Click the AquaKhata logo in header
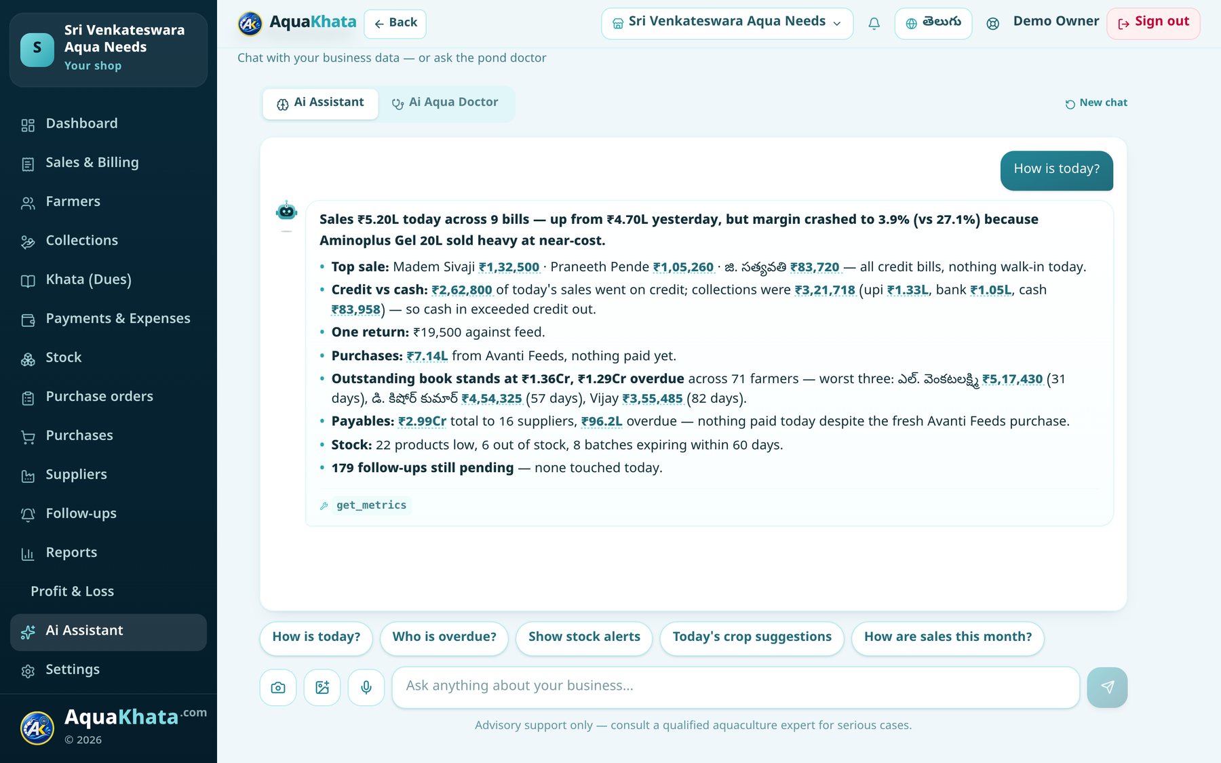 (x=297, y=23)
